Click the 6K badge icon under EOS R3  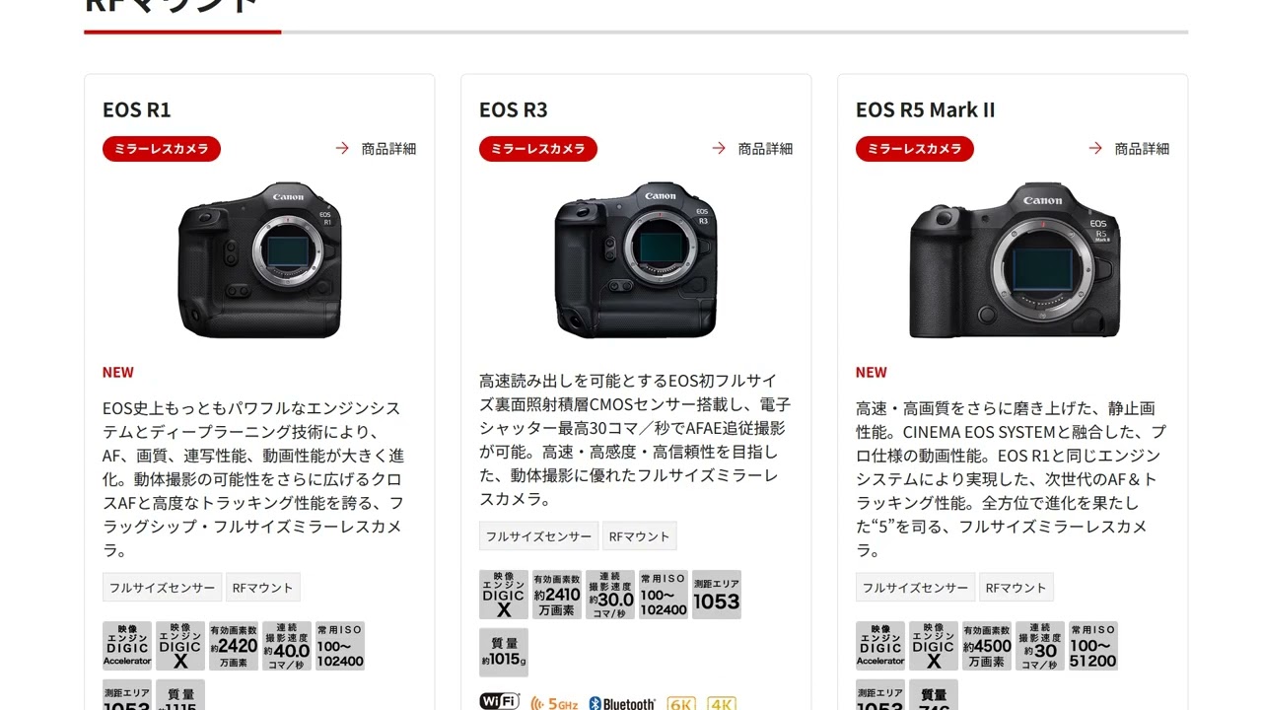[681, 703]
